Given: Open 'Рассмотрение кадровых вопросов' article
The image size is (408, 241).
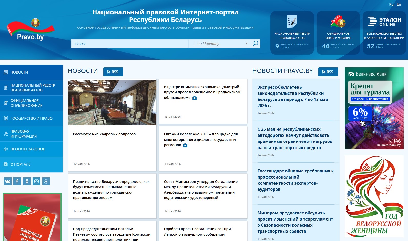Looking at the screenshot, I should coord(104,134).
